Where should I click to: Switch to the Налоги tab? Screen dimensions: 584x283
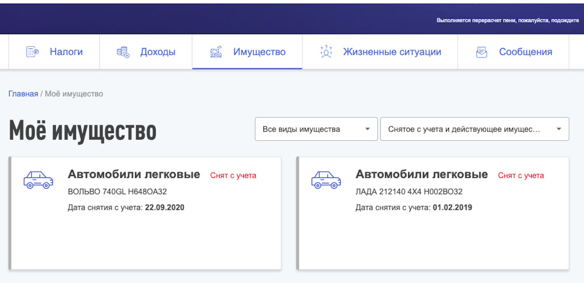(66, 52)
